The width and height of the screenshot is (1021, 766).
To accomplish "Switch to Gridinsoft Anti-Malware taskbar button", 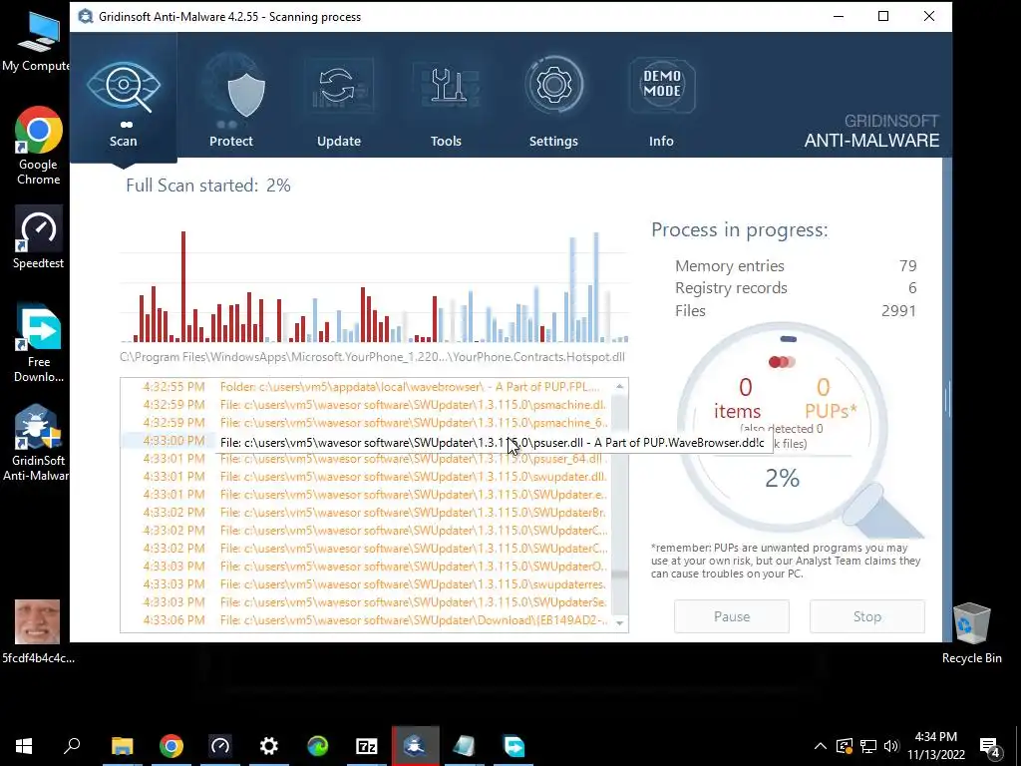I will 416,746.
